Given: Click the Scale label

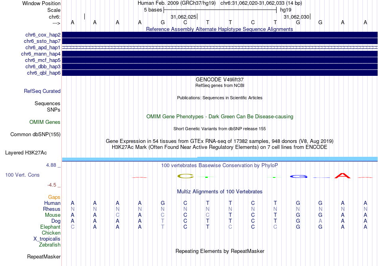Looking at the screenshot, I should (x=54, y=10).
